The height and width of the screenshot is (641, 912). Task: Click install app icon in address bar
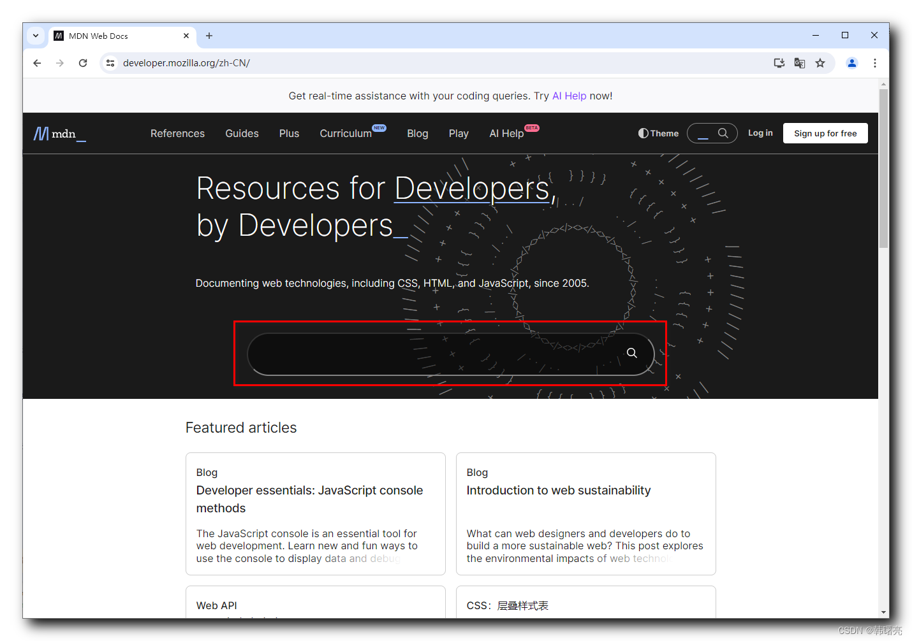point(779,63)
